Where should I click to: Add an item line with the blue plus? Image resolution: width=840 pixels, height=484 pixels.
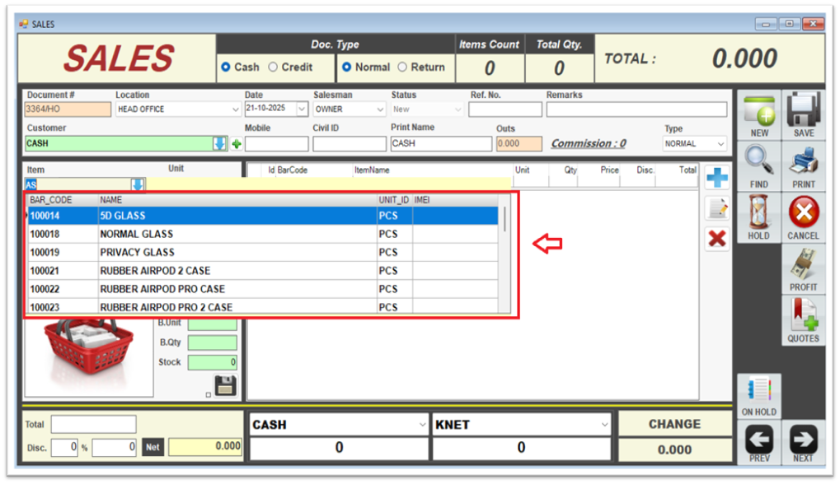716,175
